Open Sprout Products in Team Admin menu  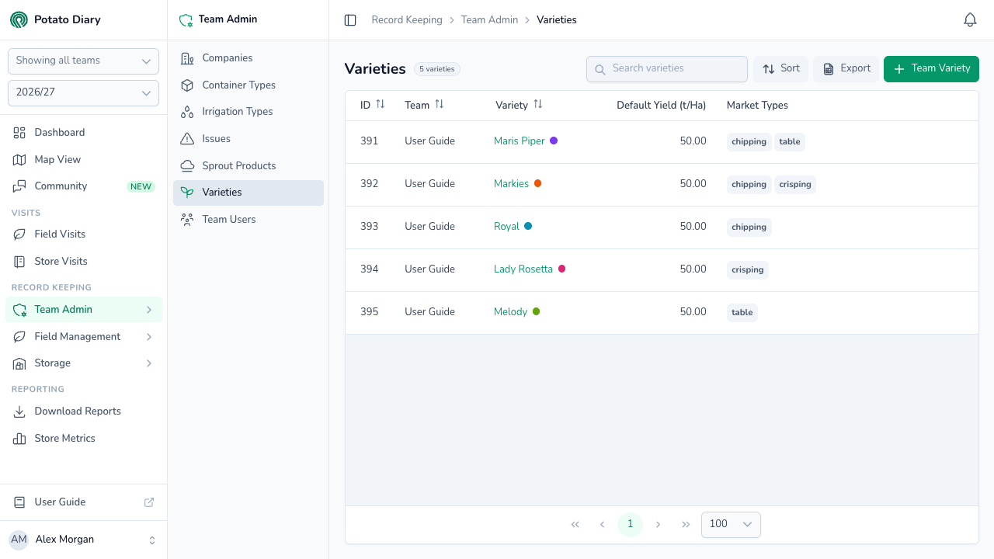[248, 166]
